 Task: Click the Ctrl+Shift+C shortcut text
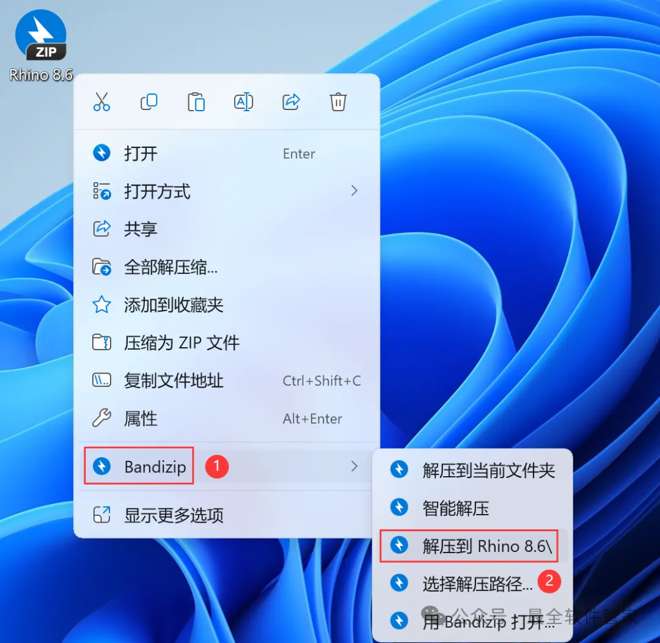coord(321,381)
